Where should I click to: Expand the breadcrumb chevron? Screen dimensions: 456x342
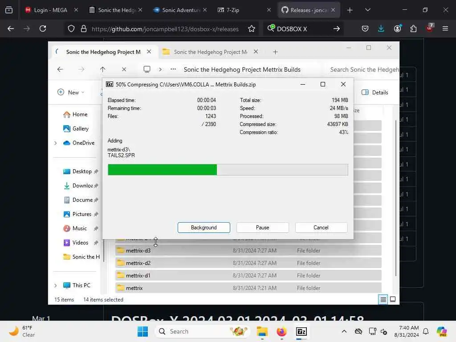pyautogui.click(x=160, y=69)
